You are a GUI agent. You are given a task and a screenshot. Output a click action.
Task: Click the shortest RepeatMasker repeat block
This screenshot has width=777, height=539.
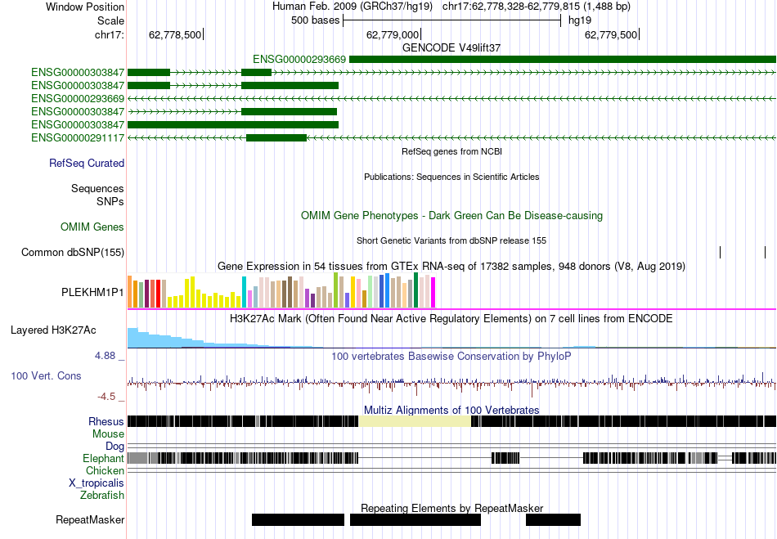tap(553, 519)
